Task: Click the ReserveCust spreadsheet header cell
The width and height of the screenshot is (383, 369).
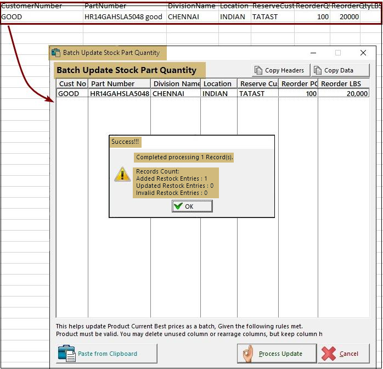Action: click(273, 6)
